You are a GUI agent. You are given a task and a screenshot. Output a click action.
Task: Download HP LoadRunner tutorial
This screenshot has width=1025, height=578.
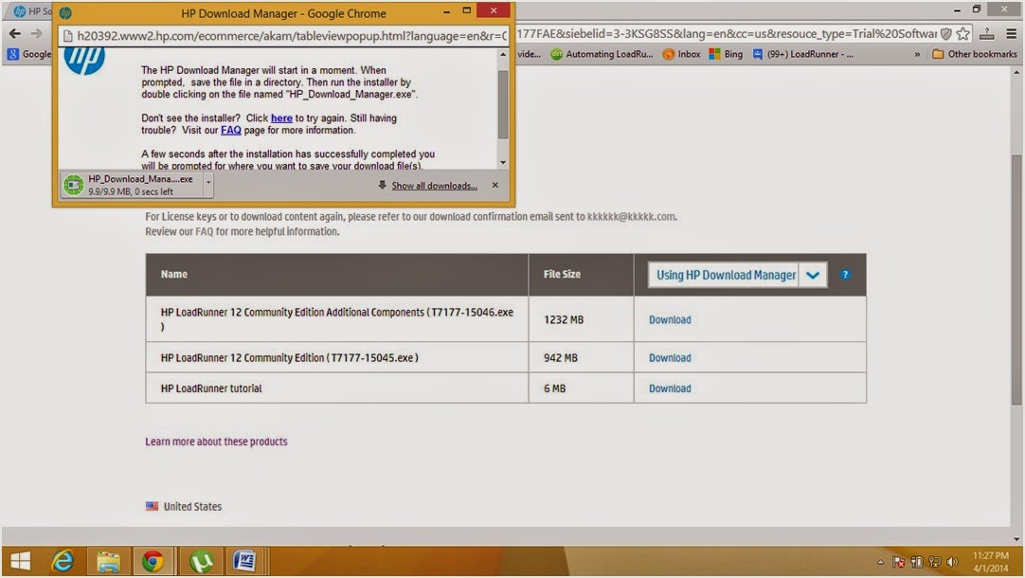pyautogui.click(x=670, y=388)
